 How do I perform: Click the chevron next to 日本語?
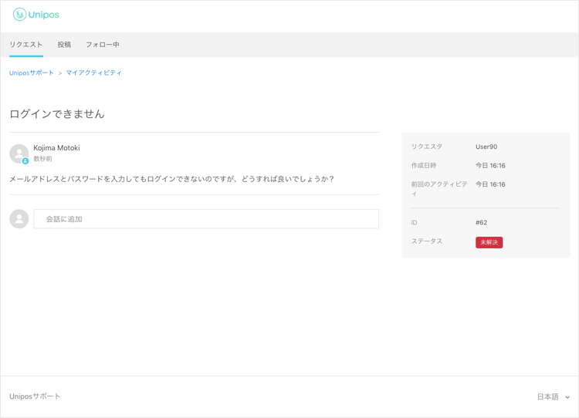(x=567, y=397)
